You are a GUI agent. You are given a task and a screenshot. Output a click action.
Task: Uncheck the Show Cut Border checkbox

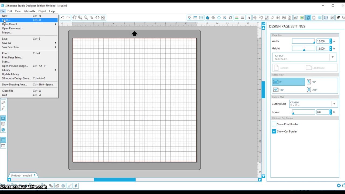274,131
